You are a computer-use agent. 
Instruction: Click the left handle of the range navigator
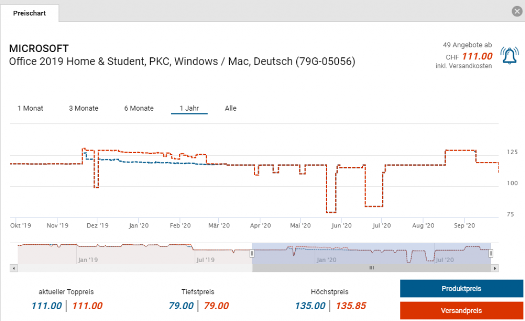[x=252, y=253]
